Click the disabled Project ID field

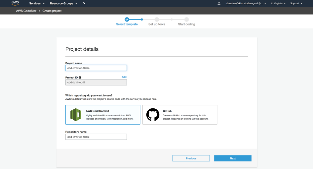point(96,82)
